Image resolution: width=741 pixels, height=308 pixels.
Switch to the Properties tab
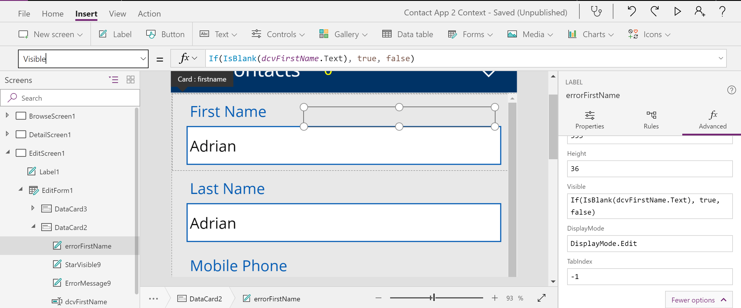[x=590, y=120]
